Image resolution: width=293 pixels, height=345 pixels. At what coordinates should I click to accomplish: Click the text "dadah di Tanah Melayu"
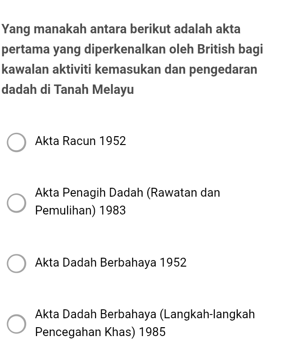click(x=68, y=90)
